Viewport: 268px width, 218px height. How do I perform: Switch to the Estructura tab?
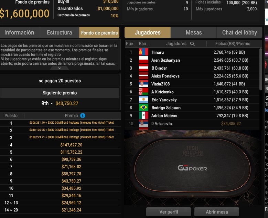coord(59,32)
